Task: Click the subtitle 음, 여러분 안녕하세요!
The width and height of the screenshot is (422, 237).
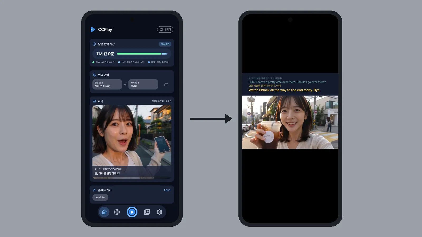Action: 107,173
